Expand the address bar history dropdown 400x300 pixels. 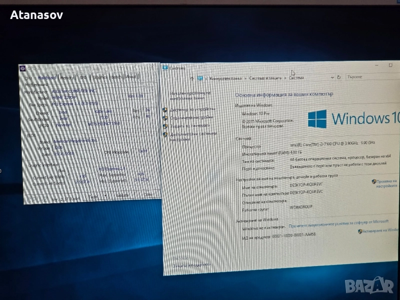[x=332, y=77]
